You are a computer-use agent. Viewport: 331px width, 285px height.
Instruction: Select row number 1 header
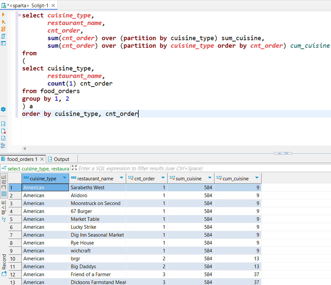pyautogui.click(x=15, y=188)
